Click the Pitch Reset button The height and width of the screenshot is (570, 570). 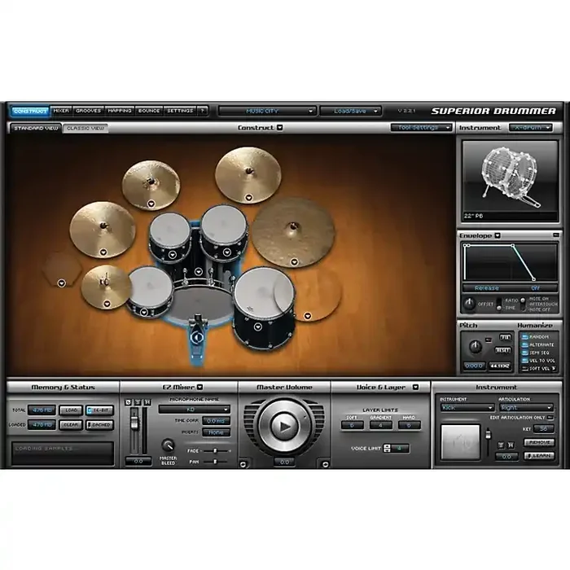coord(502,349)
